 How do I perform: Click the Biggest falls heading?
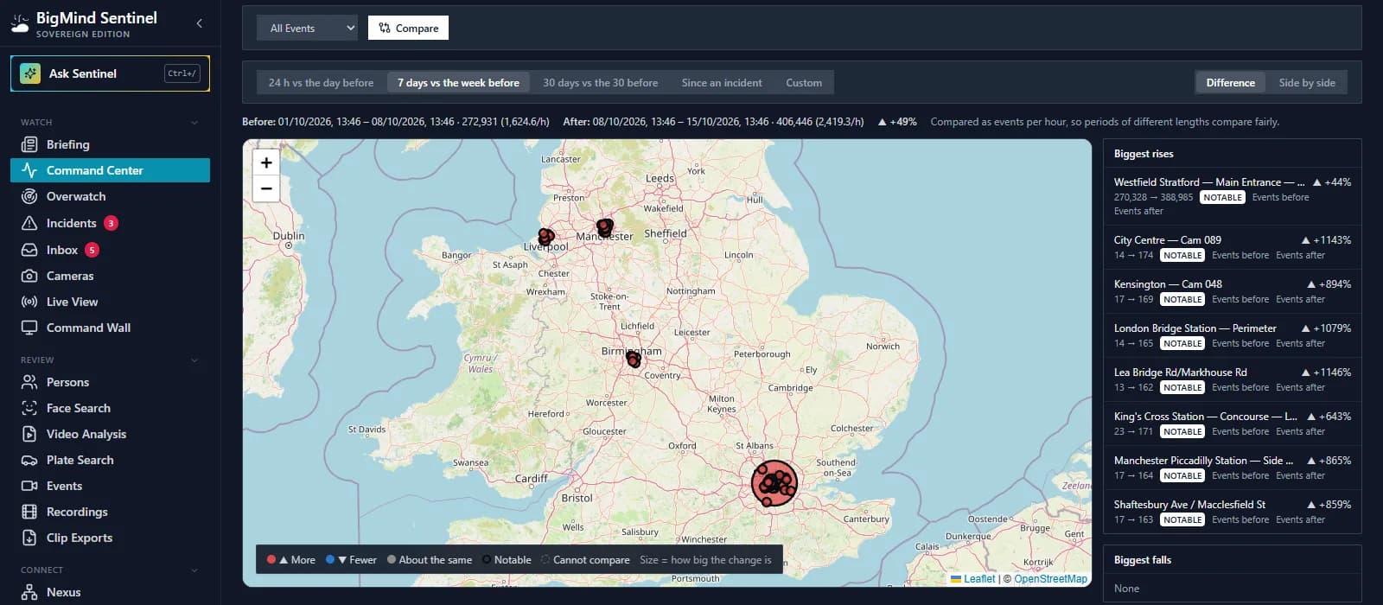click(x=1143, y=560)
